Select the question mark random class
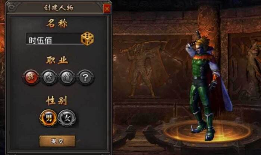The width and height of the screenshot is (261, 155). [85, 77]
